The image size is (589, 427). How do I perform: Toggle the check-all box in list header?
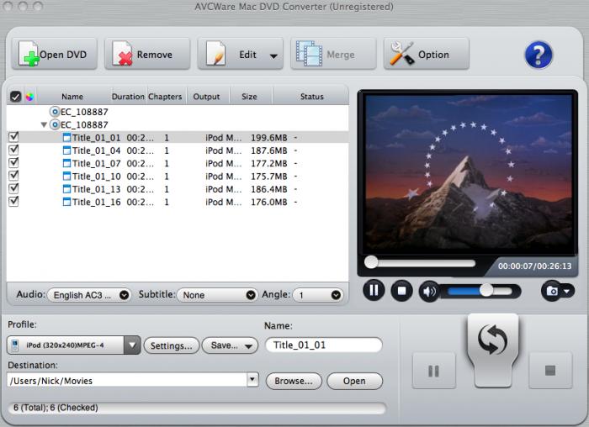tap(15, 97)
